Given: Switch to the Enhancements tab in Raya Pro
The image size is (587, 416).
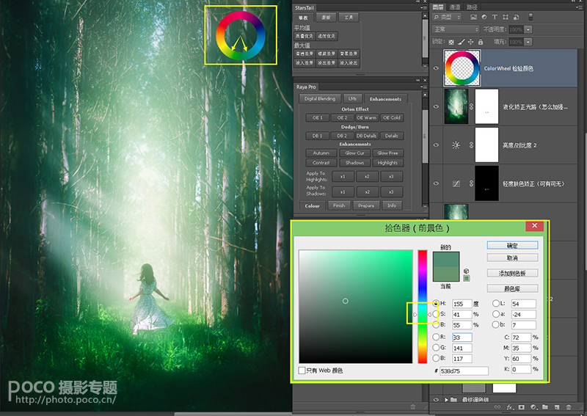Looking at the screenshot, I should (385, 99).
